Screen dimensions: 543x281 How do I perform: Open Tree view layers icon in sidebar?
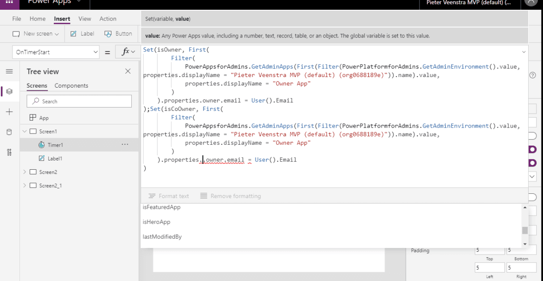pos(9,92)
